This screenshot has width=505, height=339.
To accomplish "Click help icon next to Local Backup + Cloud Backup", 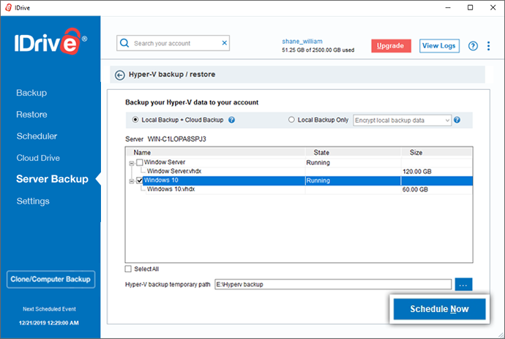I will click(231, 120).
